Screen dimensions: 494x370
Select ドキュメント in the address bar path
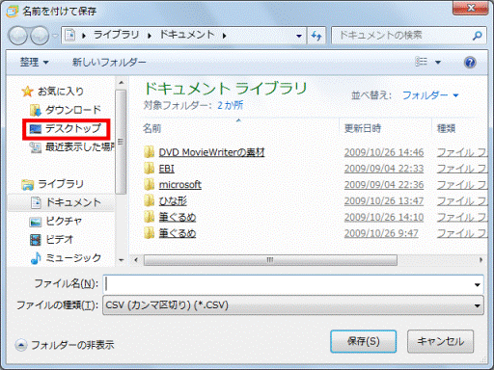pyautogui.click(x=187, y=35)
